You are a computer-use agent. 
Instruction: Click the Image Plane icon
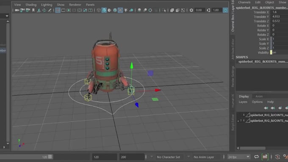(x=39, y=10)
